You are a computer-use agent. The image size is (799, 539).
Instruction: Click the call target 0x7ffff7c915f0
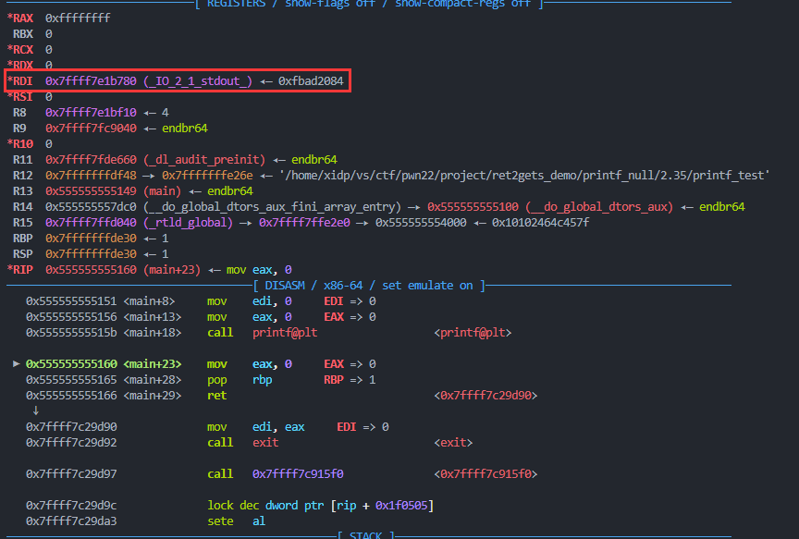click(x=298, y=474)
